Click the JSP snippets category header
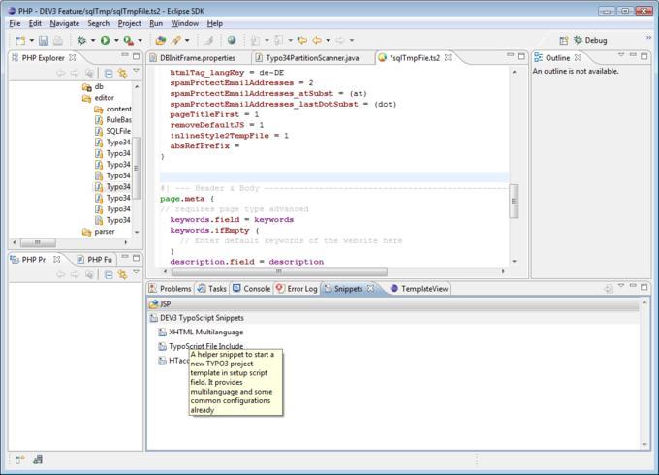Image resolution: width=659 pixels, height=475 pixels. click(x=392, y=304)
